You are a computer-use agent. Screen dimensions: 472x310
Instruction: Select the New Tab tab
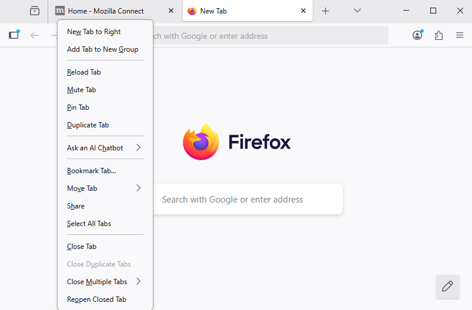coord(247,11)
